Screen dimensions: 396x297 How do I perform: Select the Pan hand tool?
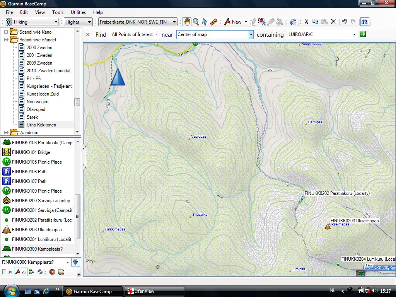[x=187, y=22]
